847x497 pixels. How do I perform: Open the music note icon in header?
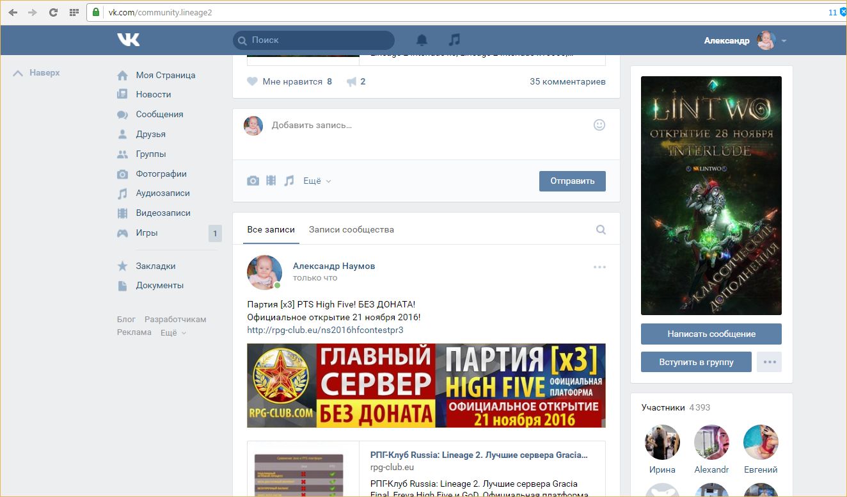point(454,40)
